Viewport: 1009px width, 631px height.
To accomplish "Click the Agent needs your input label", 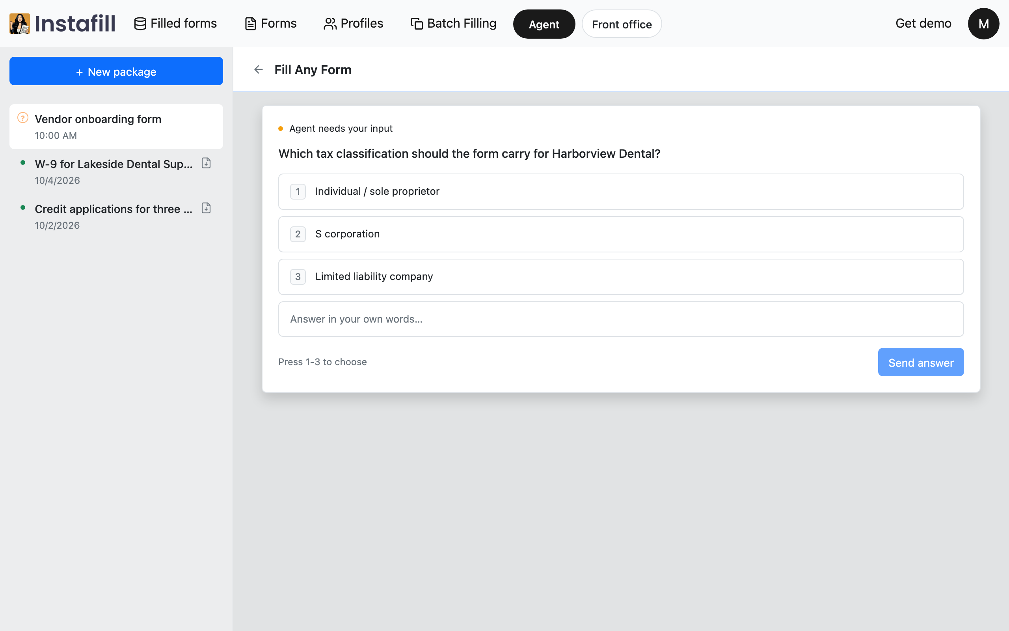I will coord(341,129).
